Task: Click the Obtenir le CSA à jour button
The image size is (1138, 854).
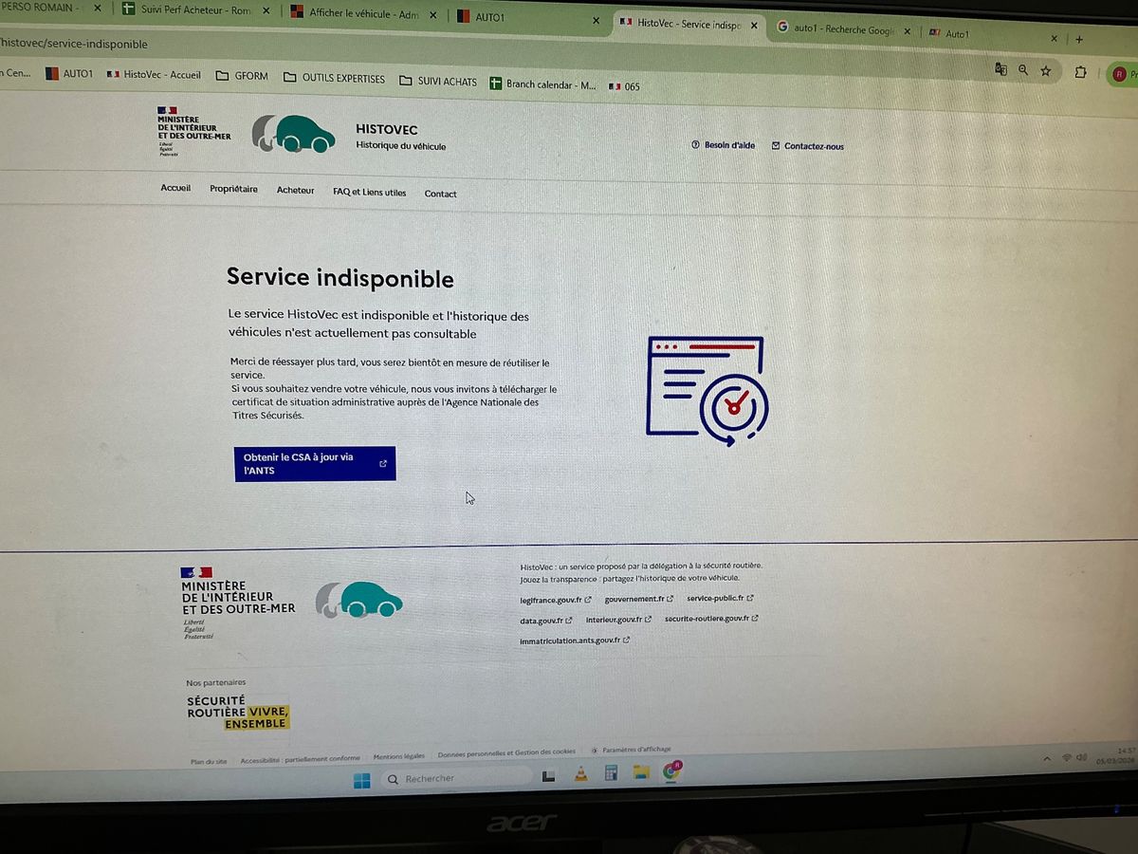Action: 315,463
